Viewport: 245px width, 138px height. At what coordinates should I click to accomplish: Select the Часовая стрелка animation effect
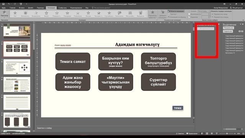coord(99,14)
